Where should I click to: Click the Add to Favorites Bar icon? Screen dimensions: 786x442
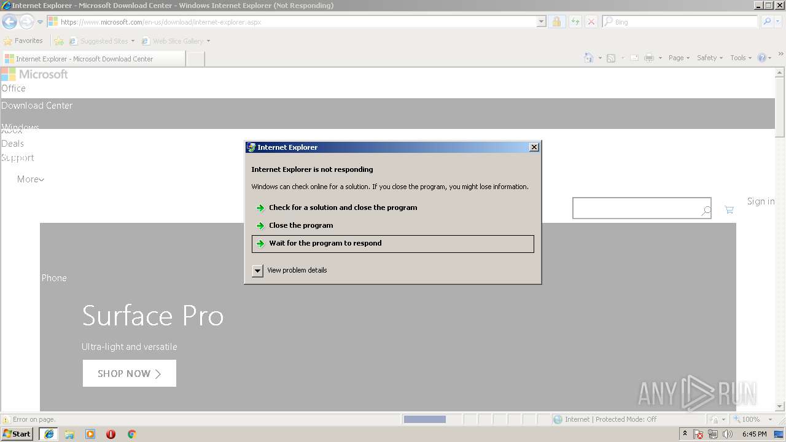click(x=58, y=41)
